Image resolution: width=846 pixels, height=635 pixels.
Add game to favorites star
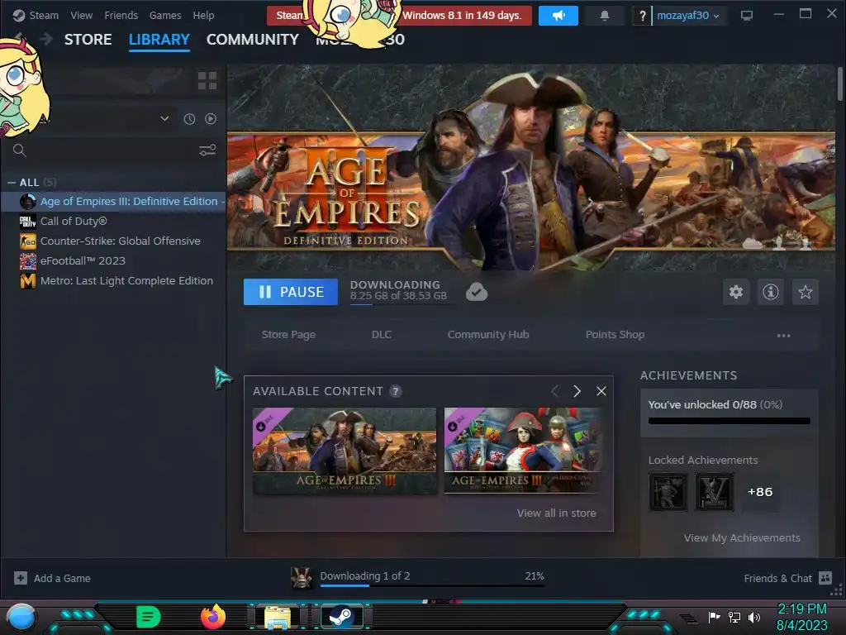pyautogui.click(x=805, y=292)
